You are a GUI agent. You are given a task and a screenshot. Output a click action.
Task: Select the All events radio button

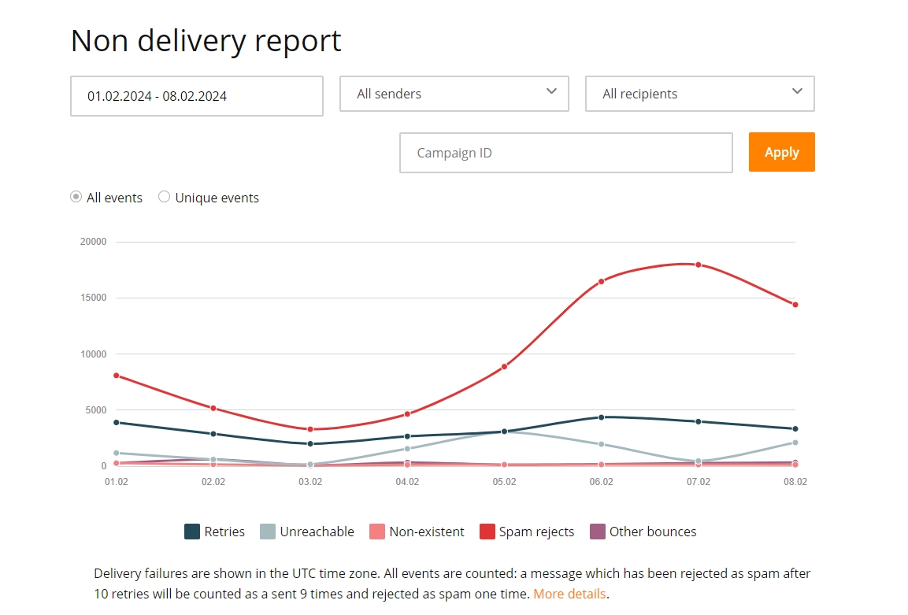coord(76,197)
